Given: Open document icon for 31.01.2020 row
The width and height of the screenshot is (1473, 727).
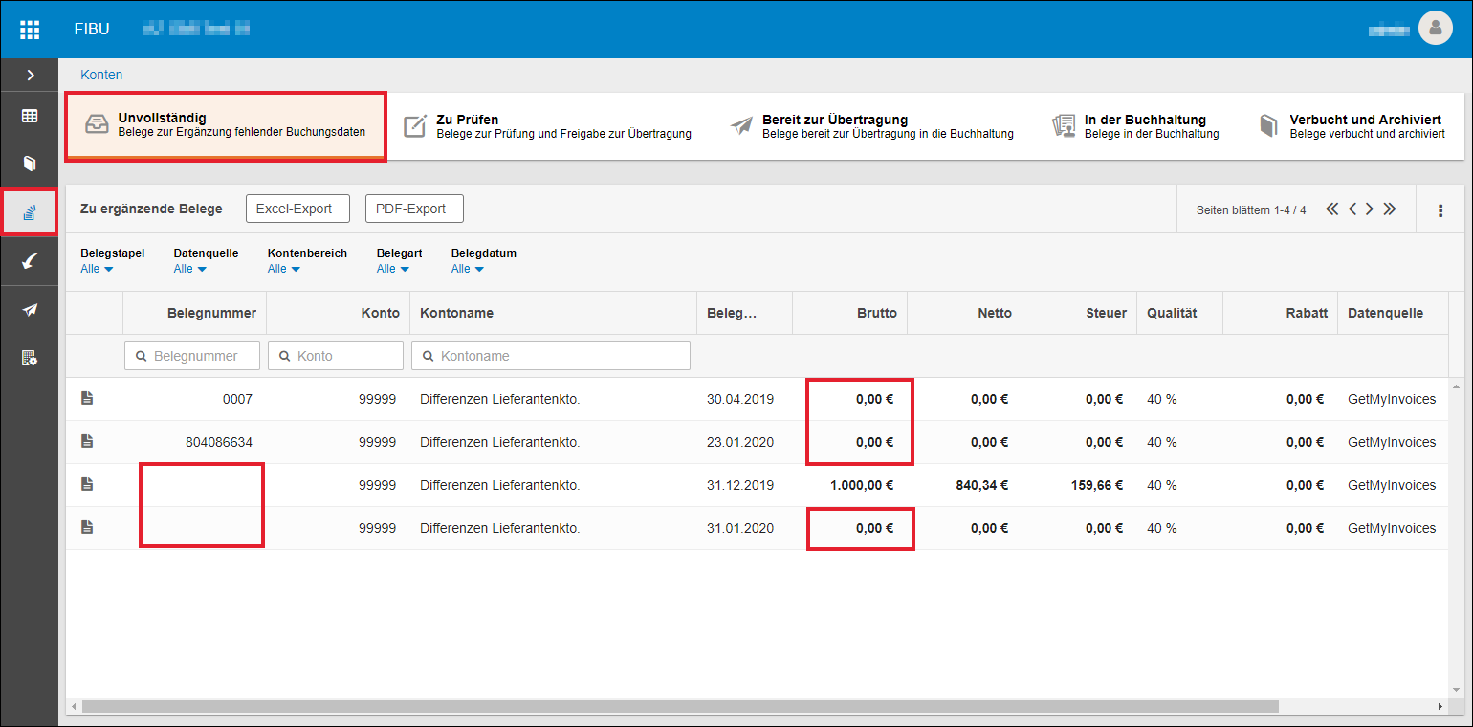Looking at the screenshot, I should point(87,528).
